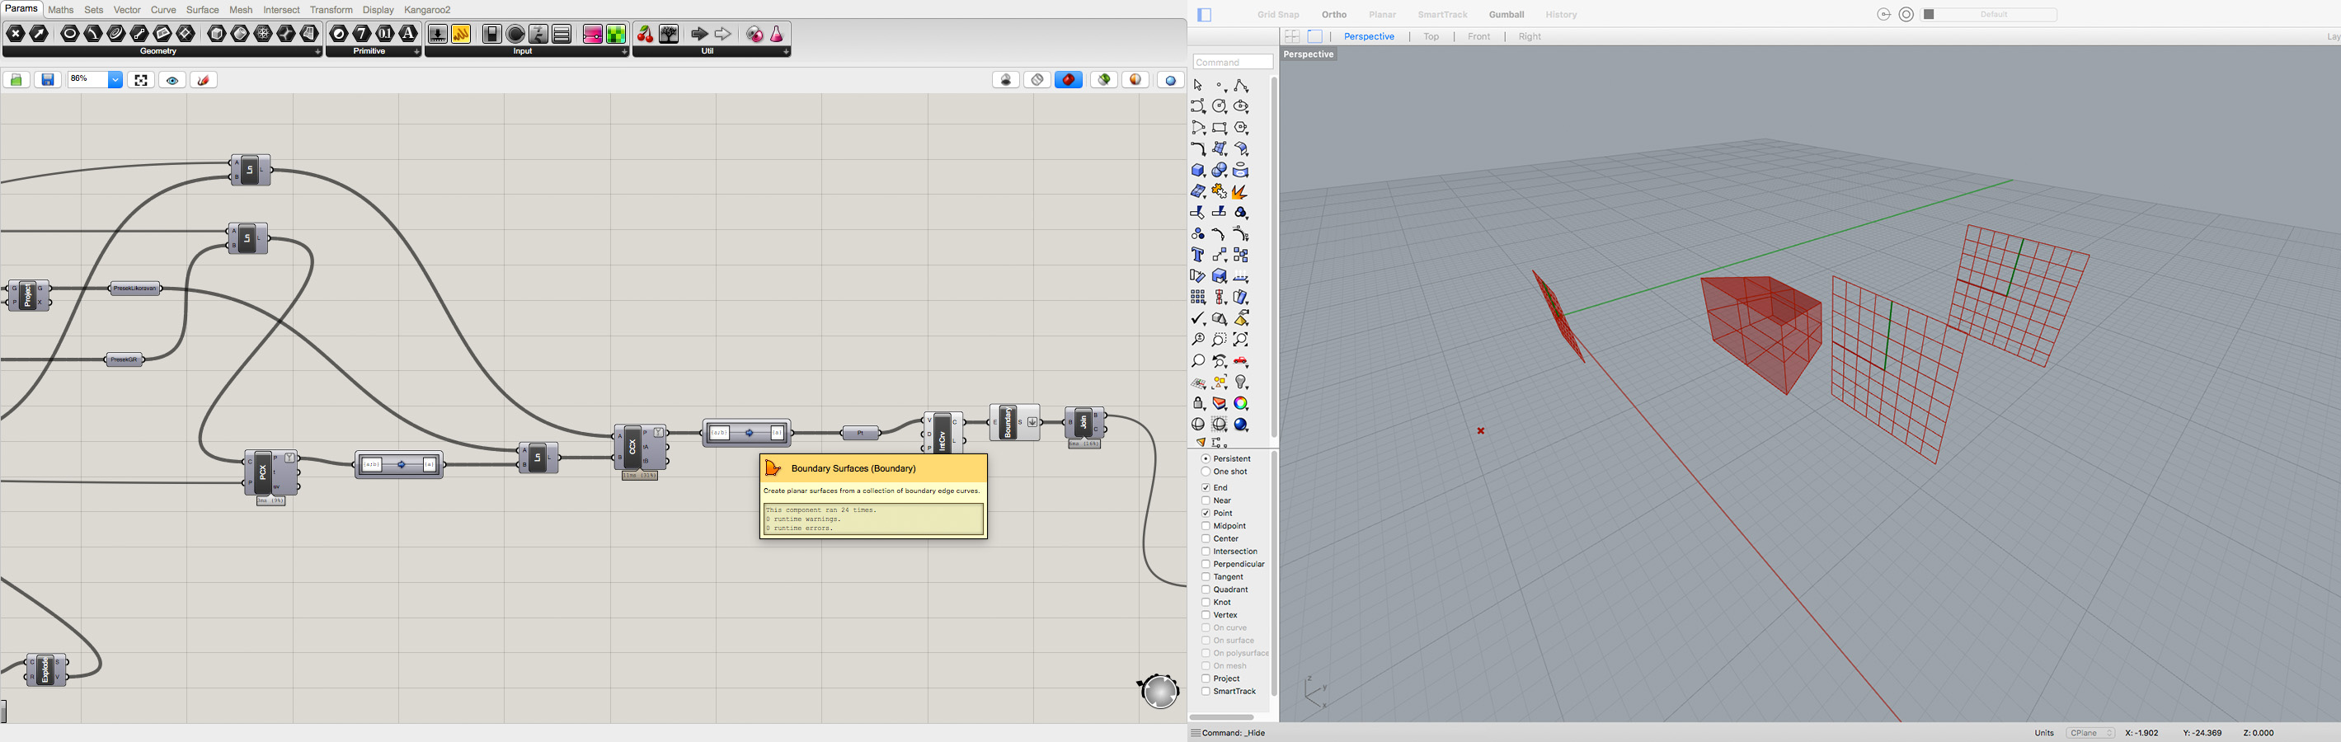This screenshot has width=2341, height=742.
Task: Switch to the Maths tab
Action: [x=61, y=10]
